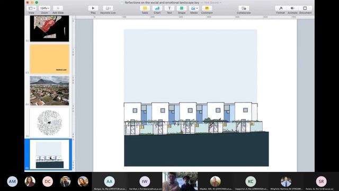Click the green fullscreen window button
The image size is (339, 191).
click(37, 2)
